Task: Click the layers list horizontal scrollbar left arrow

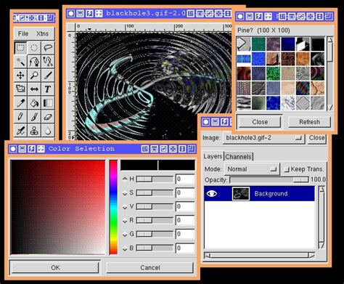Action: (208, 256)
